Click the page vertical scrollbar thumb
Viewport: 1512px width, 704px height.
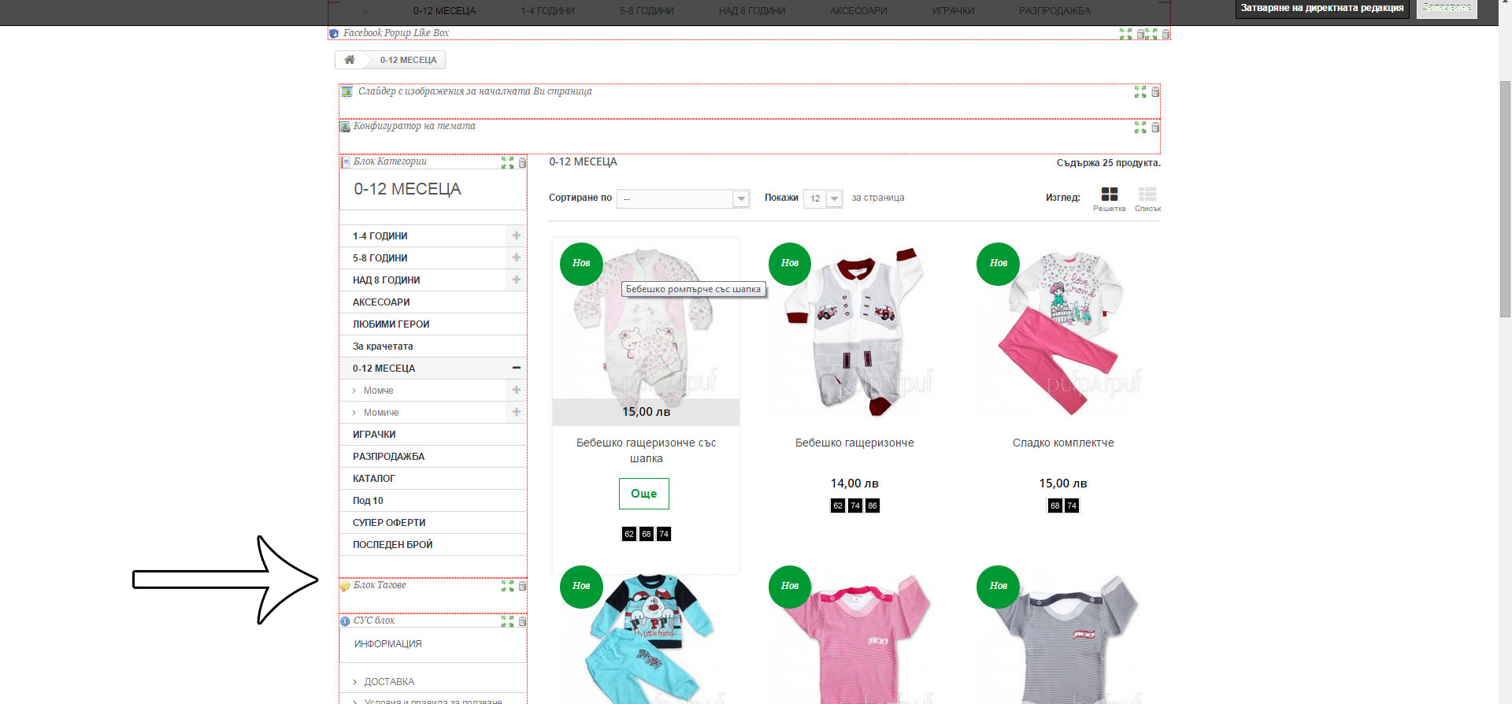coord(1505,198)
